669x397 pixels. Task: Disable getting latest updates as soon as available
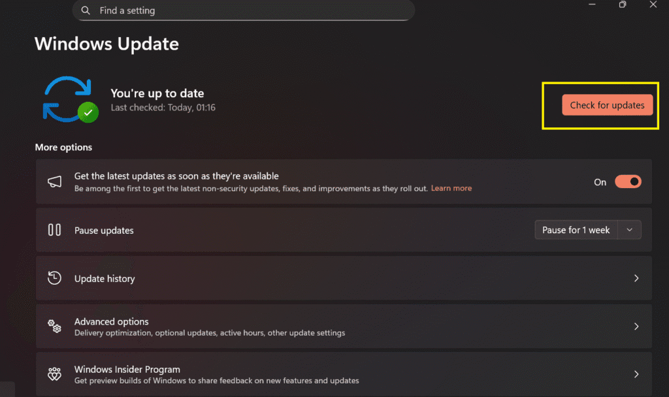click(627, 182)
